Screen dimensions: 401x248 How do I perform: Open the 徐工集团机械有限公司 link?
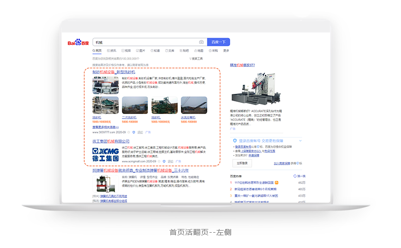pyautogui.click(x=111, y=141)
